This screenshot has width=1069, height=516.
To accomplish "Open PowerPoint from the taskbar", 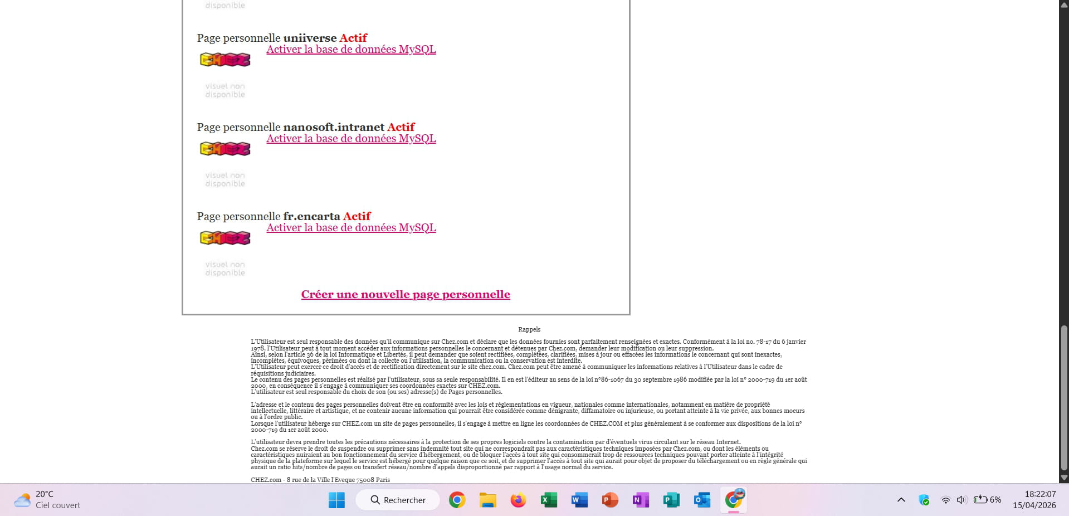I will [610, 500].
